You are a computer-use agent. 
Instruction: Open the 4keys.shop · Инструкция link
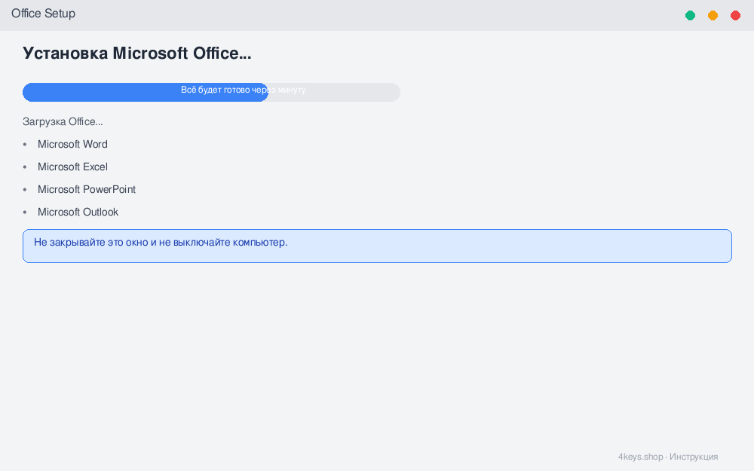tap(668, 457)
